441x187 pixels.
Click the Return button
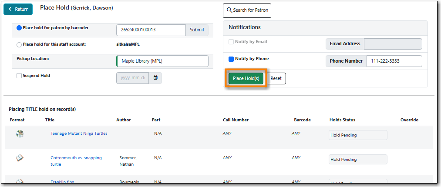pos(18,9)
